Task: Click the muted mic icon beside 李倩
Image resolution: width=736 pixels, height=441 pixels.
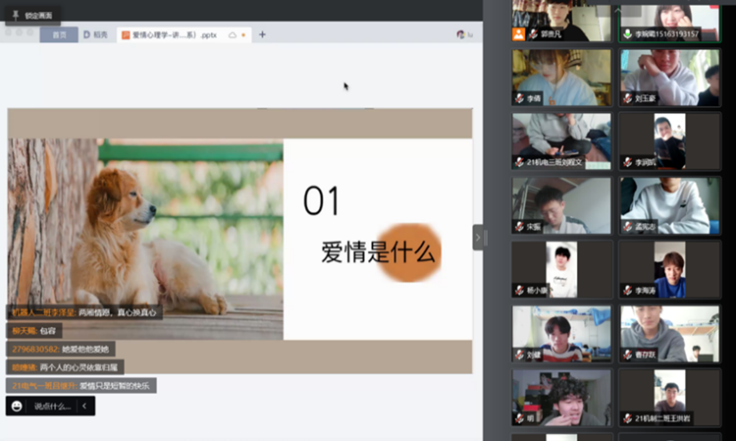Action: click(x=519, y=98)
